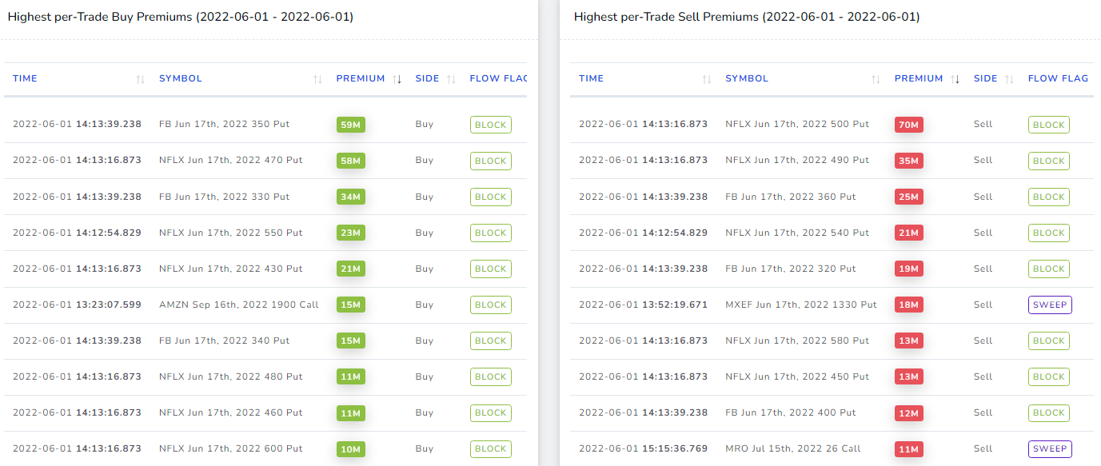This screenshot has width=1101, height=466.
Task: Select NFLX Jun 17th, 2022 470 Put
Action: pyautogui.click(x=231, y=160)
